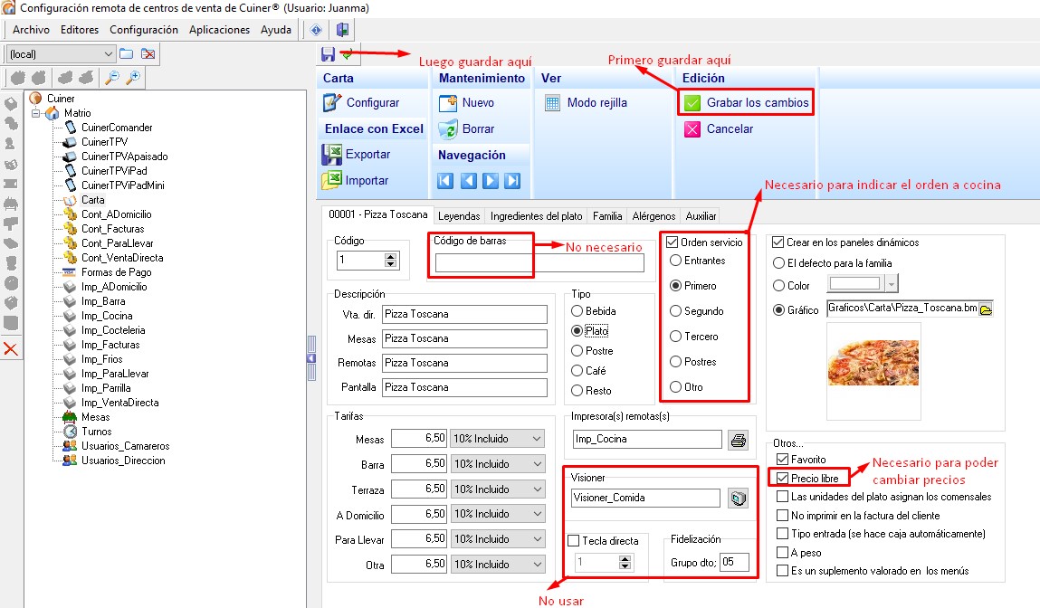Open the Editores menu
The image size is (1040, 608).
pyautogui.click(x=80, y=30)
